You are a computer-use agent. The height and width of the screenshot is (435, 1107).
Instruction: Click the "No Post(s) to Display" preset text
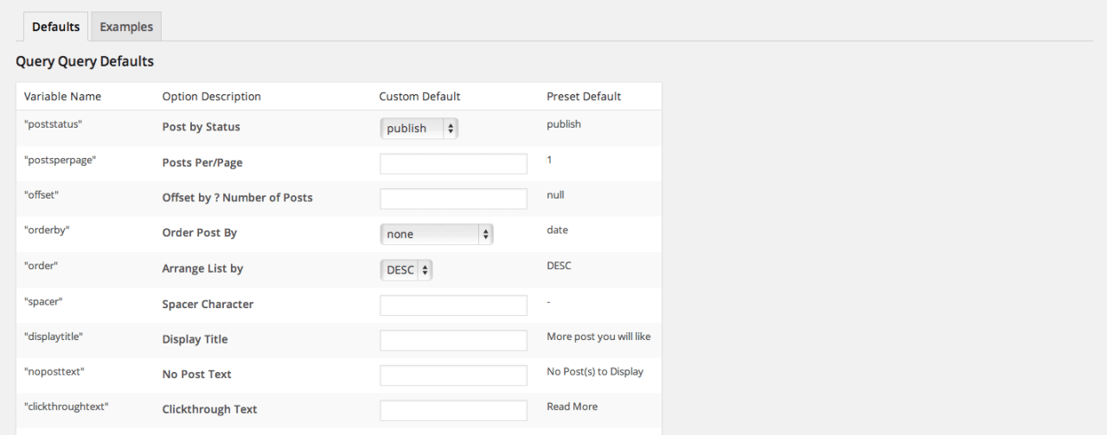[595, 372]
